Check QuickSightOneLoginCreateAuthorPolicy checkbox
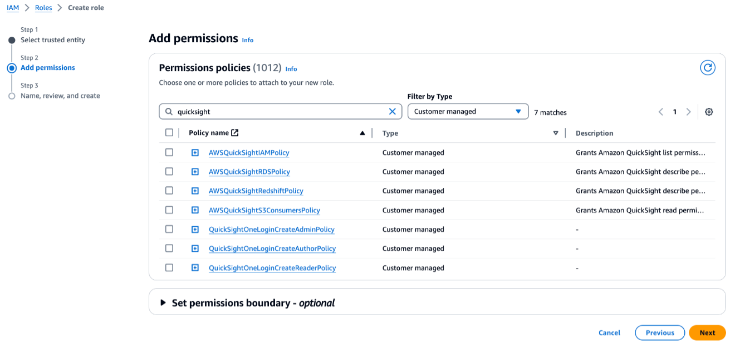735x353 pixels. point(169,248)
